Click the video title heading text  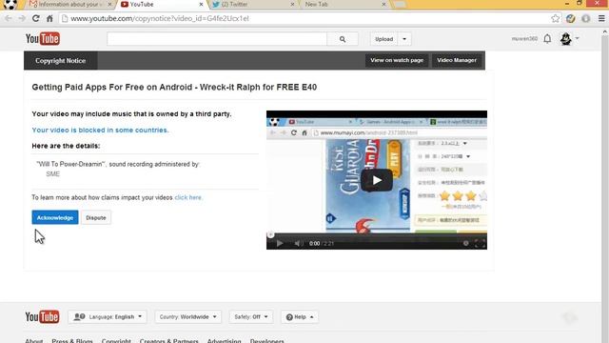coord(174,87)
